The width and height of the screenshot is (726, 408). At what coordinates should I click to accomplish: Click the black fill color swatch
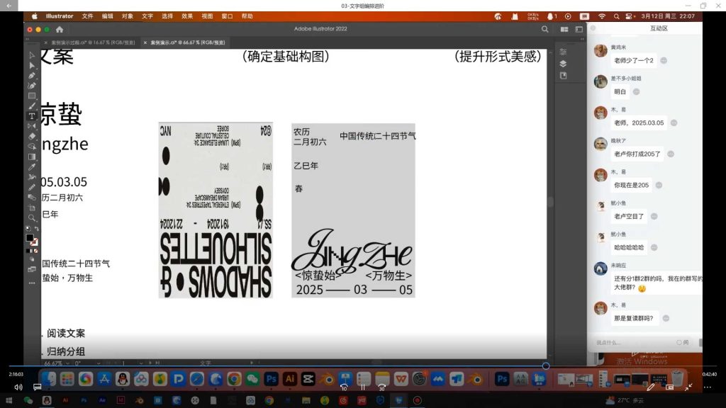30,237
